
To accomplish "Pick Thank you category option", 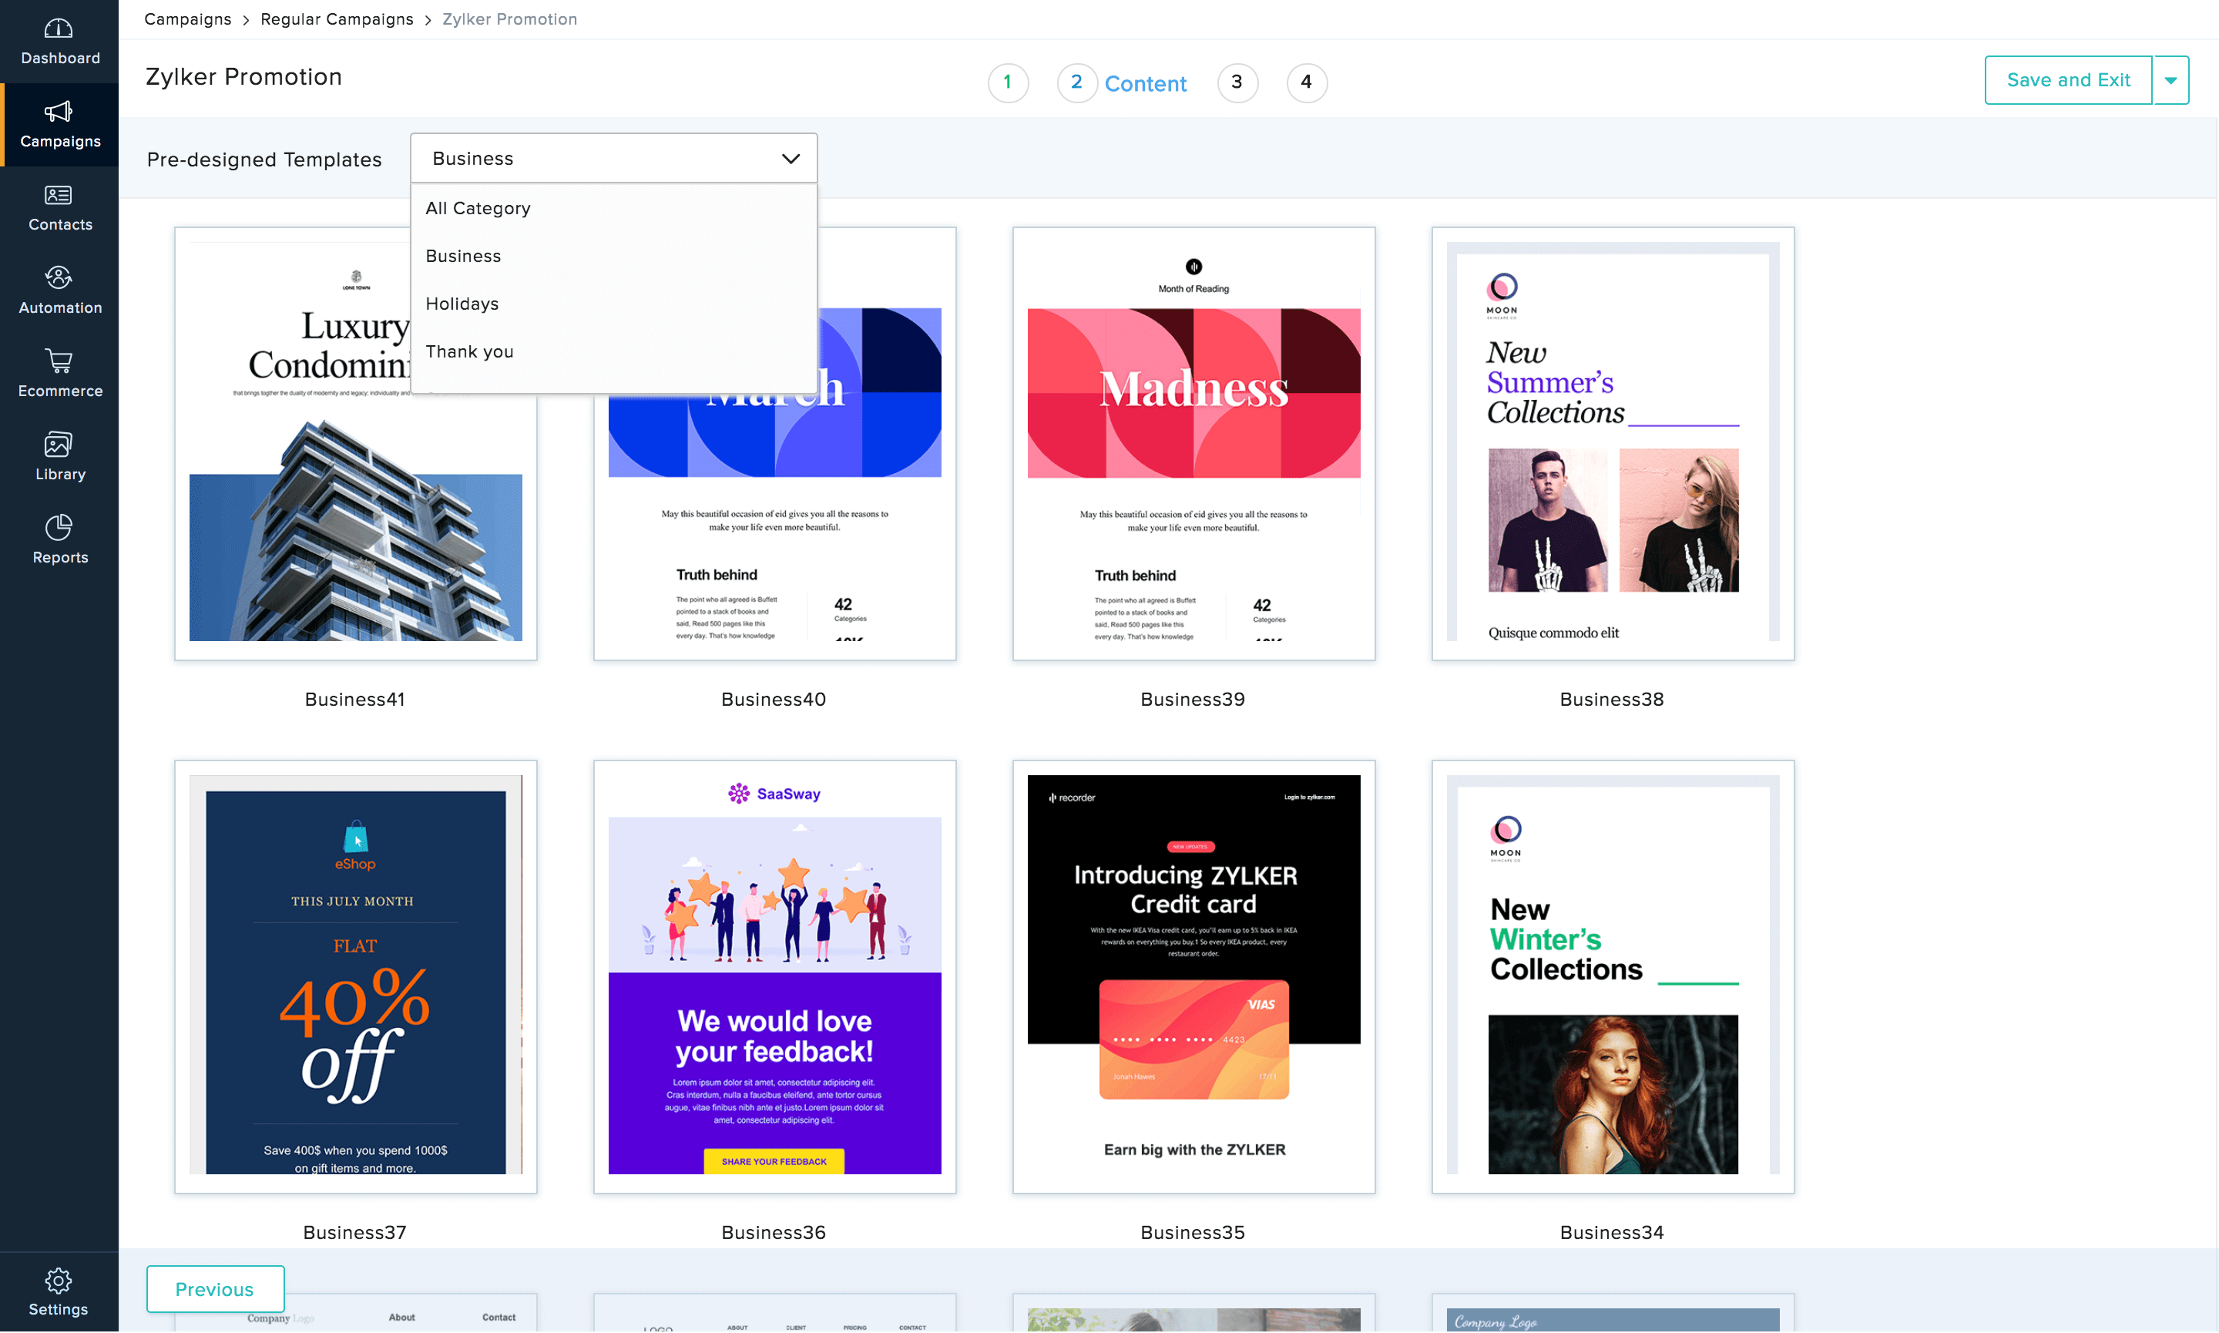I will click(468, 351).
